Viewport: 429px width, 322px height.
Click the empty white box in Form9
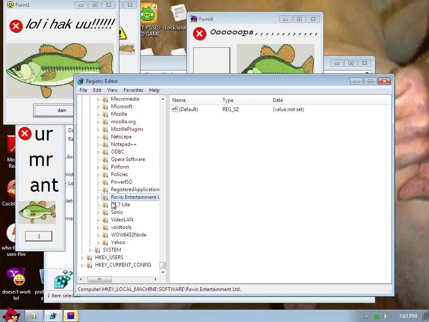click(212, 60)
